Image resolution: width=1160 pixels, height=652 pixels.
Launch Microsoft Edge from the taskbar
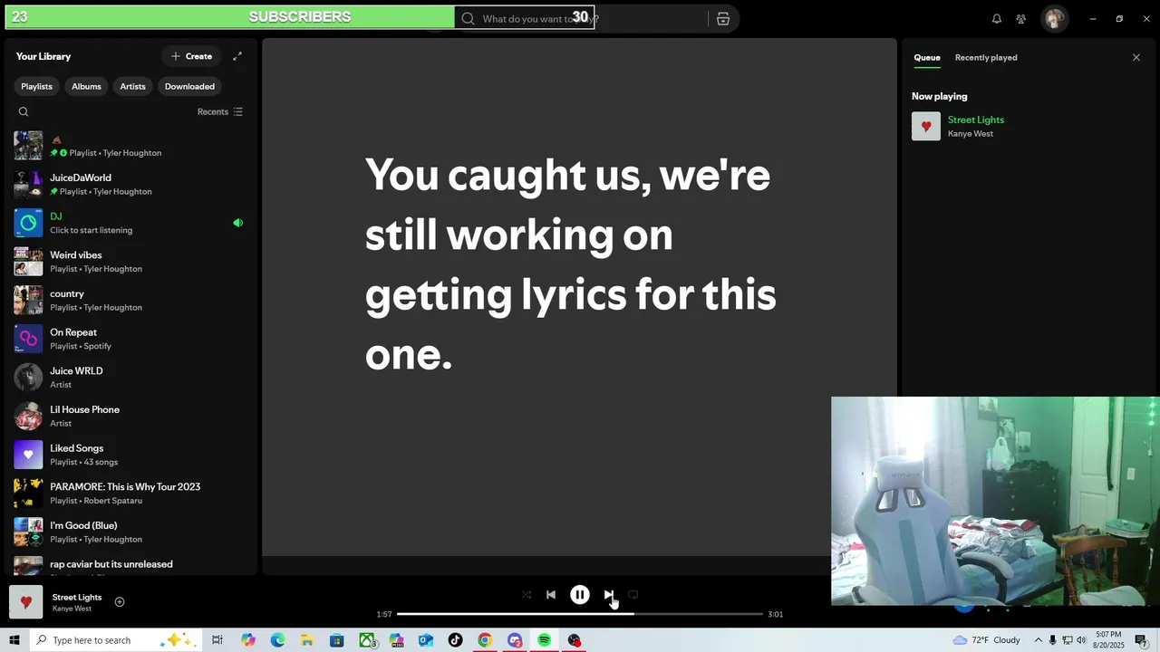[277, 640]
